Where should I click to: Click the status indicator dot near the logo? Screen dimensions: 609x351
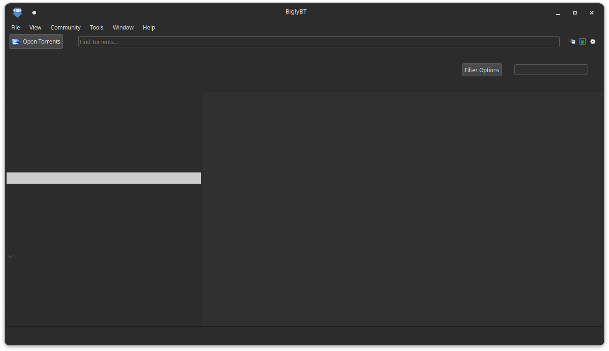(x=34, y=13)
